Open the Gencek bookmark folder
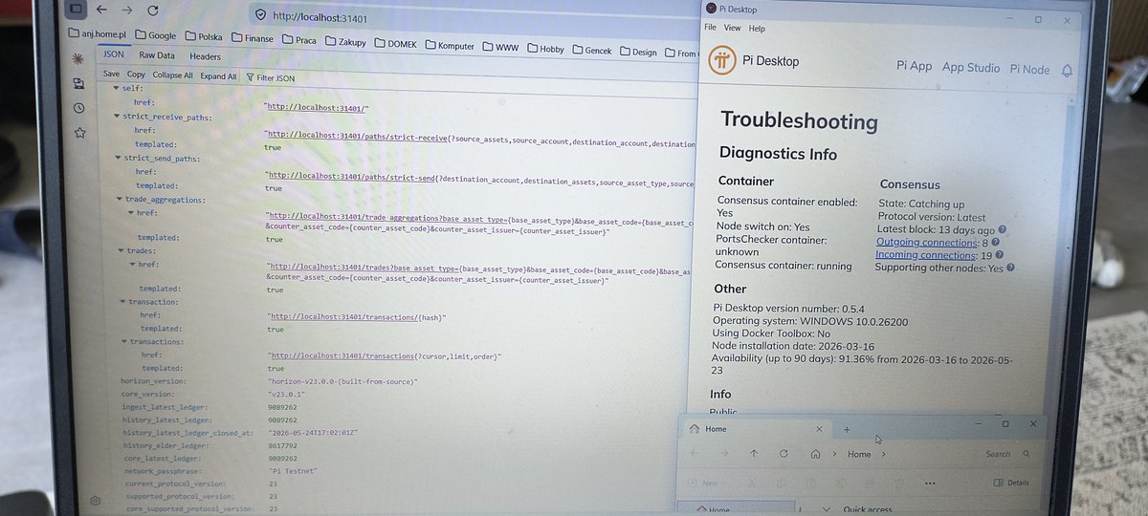Screen dimensions: 1148x516 coord(591,51)
